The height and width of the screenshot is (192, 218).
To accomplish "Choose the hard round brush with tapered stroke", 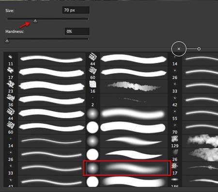I will [x=127, y=154].
